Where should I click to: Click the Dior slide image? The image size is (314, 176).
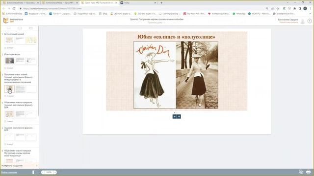[x=176, y=75]
